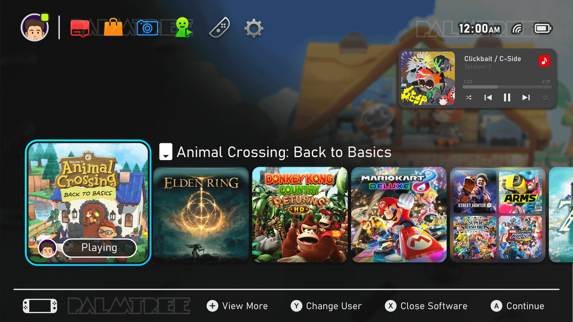Viewport: 573px width, 322px height.
Task: Open the fighting games folder group
Action: 498,214
